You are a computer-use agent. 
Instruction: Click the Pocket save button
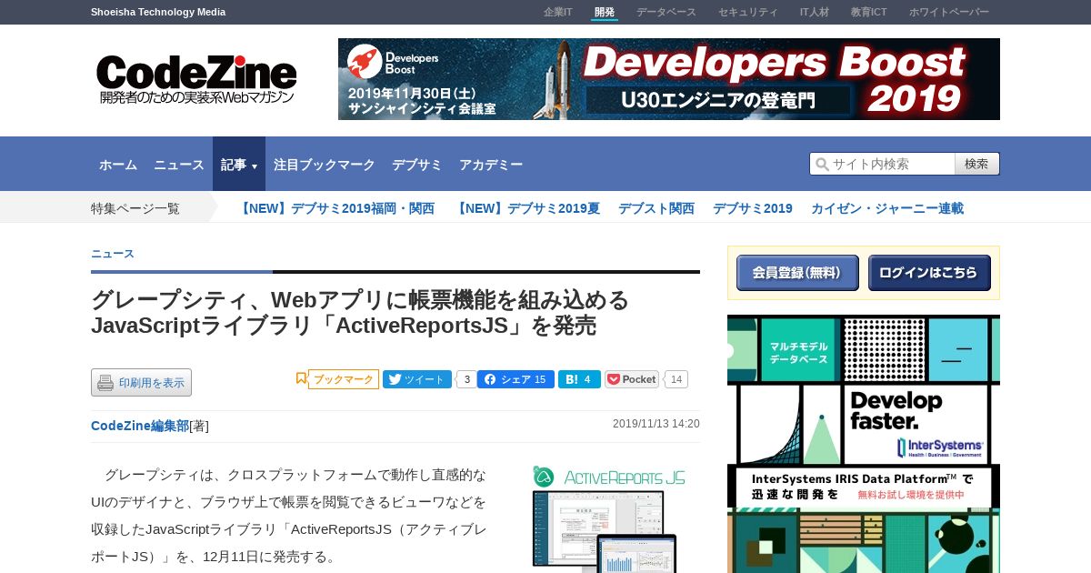tap(632, 379)
